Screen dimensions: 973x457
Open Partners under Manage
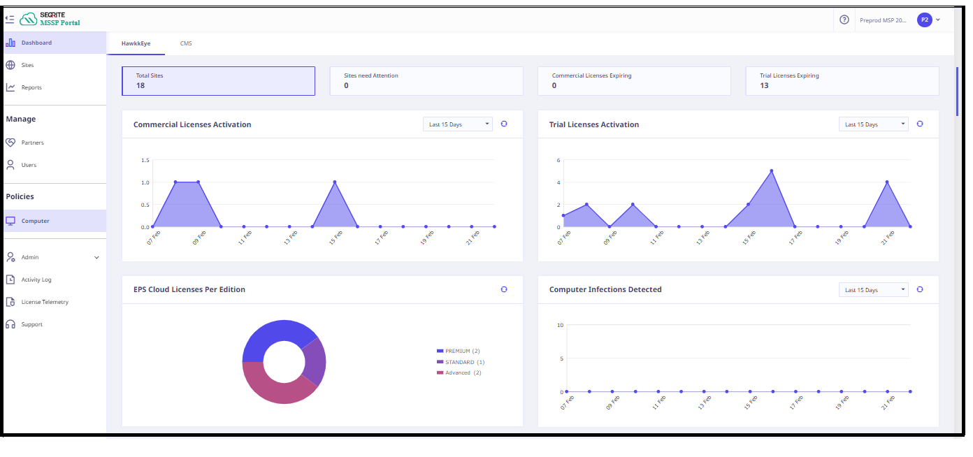[x=53, y=143]
